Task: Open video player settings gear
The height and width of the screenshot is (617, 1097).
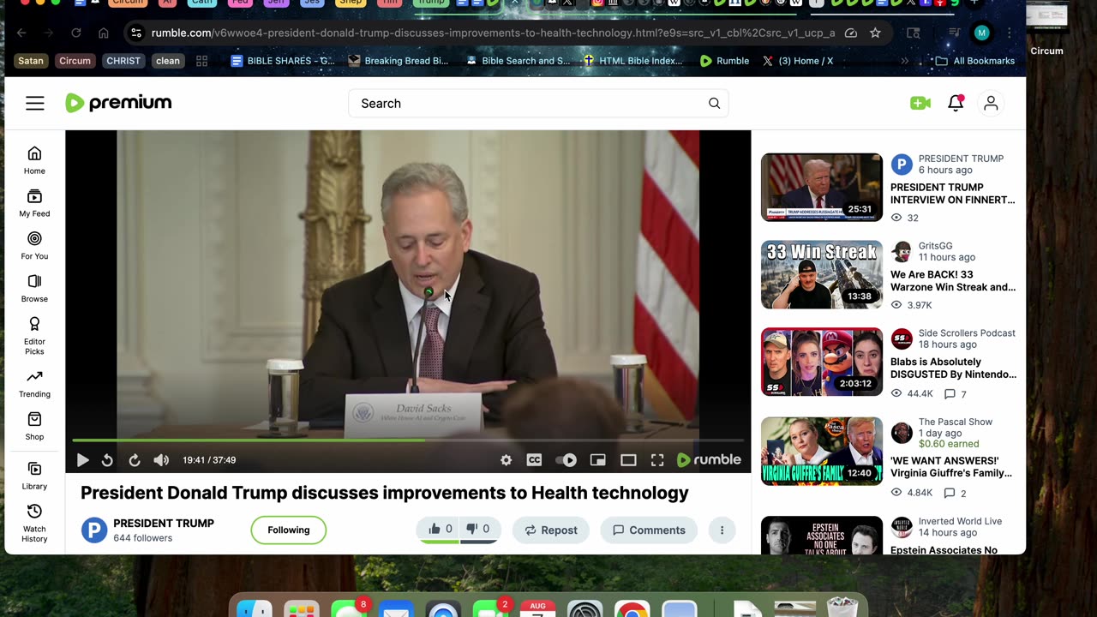Action: click(507, 460)
